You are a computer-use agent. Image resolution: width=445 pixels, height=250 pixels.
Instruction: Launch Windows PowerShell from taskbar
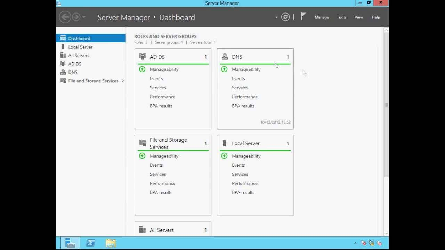point(90,243)
